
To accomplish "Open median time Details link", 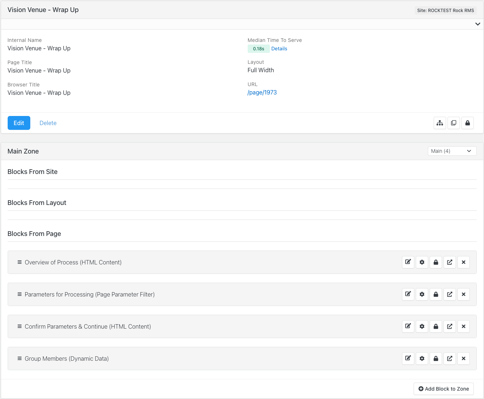I will coord(279,49).
